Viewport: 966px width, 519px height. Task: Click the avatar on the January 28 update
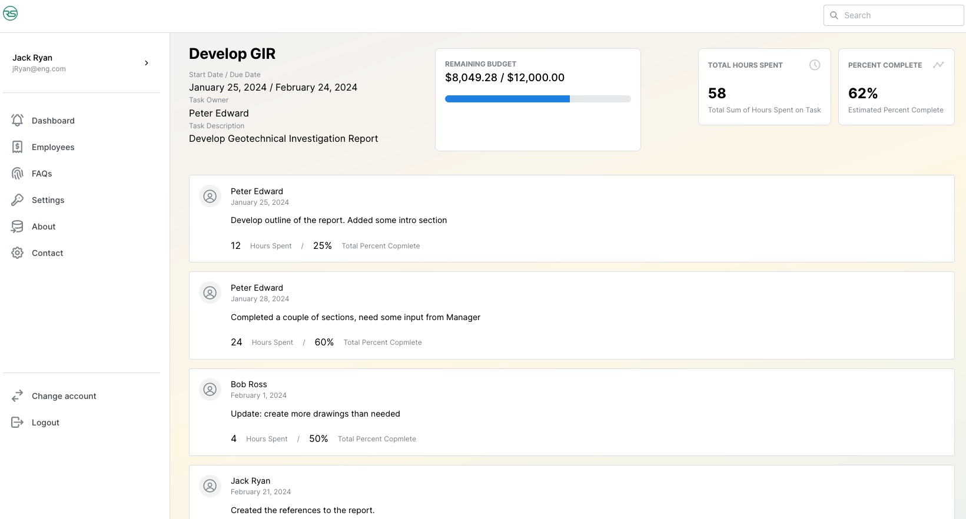(210, 292)
